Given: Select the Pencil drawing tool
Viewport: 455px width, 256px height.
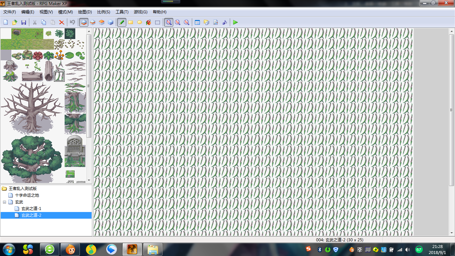Looking at the screenshot, I should 122,22.
